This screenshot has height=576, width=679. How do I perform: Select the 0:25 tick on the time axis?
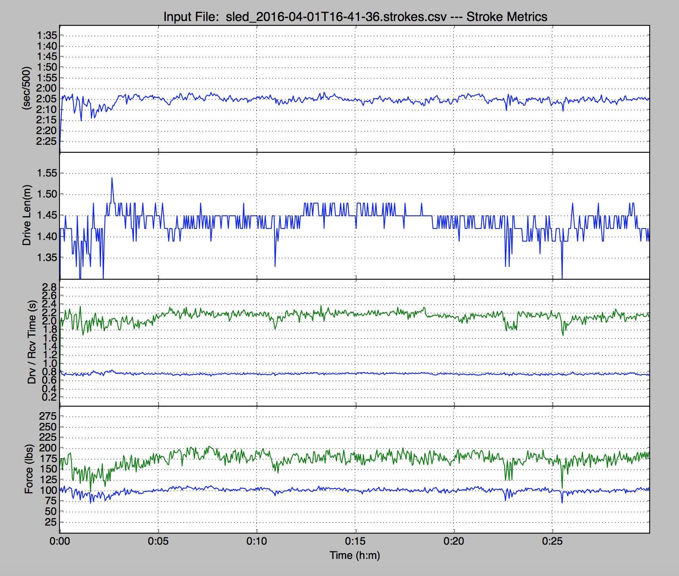tap(552, 541)
